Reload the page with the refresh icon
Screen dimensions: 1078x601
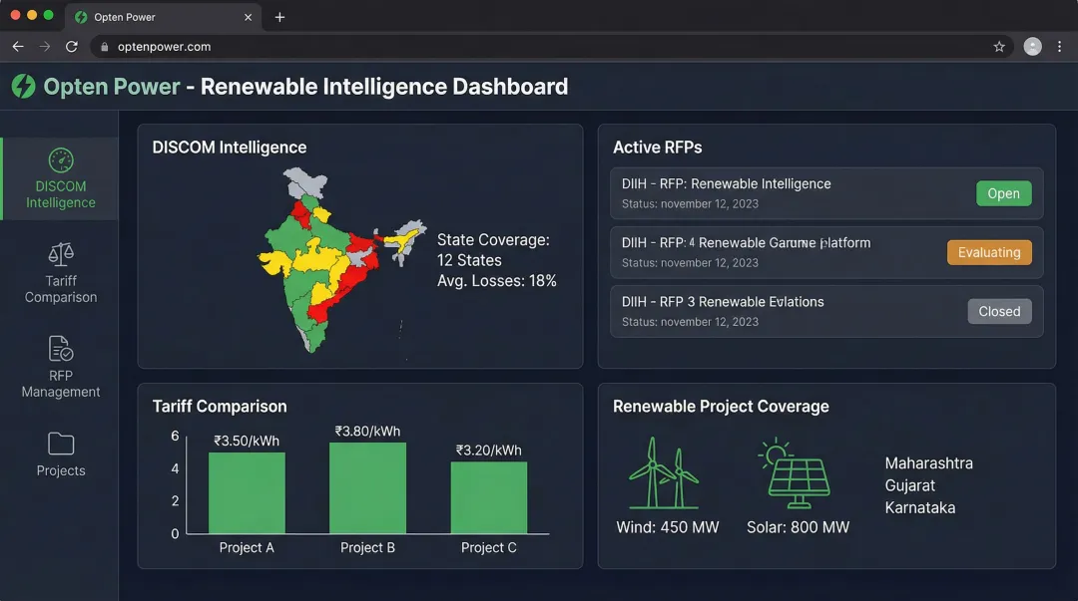(x=70, y=46)
